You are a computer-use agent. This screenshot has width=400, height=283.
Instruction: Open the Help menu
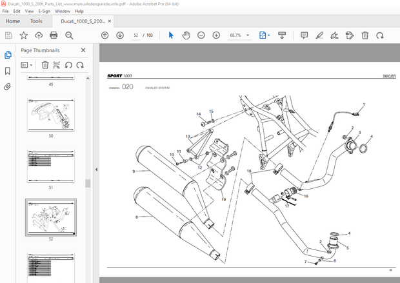pos(79,11)
